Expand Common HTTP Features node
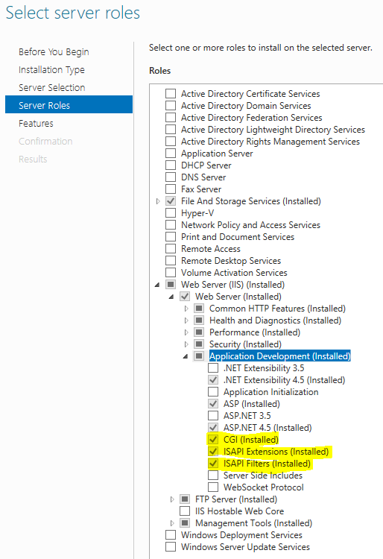Screen dimensions: 383x559 (186, 309)
